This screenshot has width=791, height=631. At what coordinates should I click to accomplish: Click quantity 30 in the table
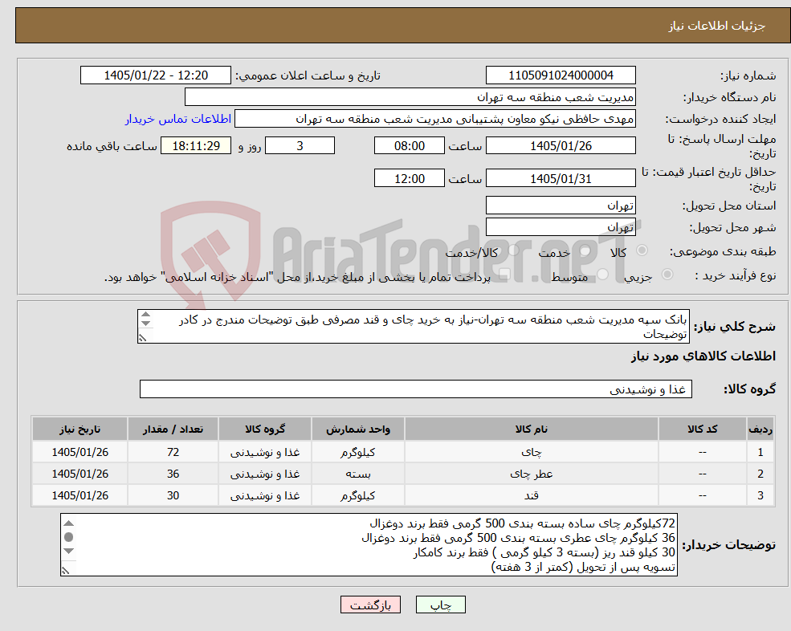pos(173,496)
